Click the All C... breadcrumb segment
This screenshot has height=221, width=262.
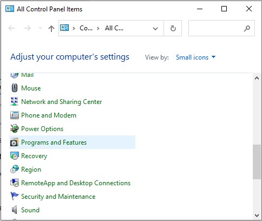coord(114,28)
